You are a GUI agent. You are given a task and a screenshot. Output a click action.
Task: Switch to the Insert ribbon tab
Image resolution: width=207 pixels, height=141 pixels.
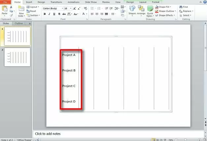29,2
